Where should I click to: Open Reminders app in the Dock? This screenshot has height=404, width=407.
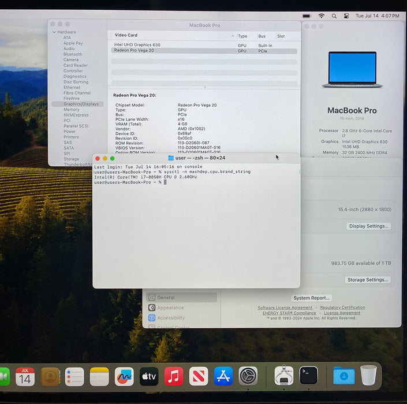pyautogui.click(x=74, y=376)
